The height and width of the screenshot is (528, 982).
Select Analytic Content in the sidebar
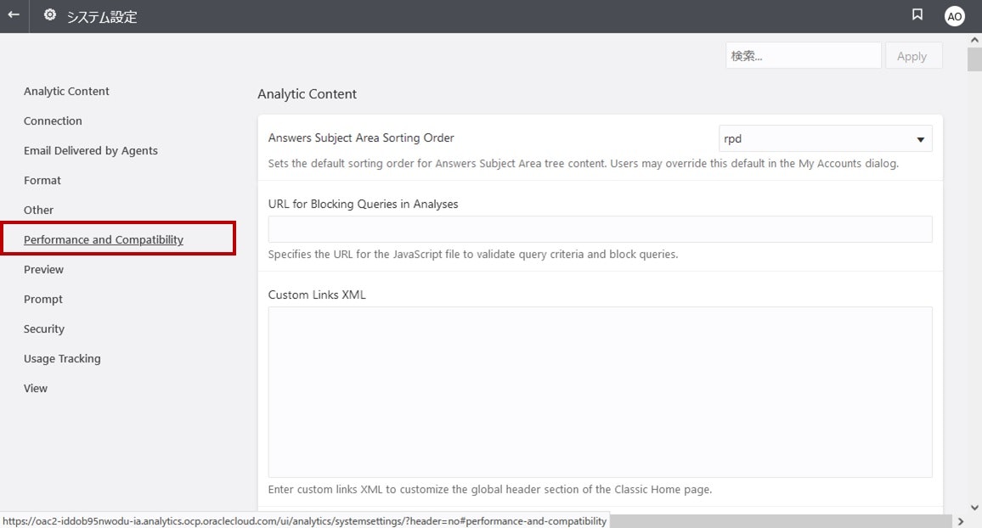pos(66,92)
